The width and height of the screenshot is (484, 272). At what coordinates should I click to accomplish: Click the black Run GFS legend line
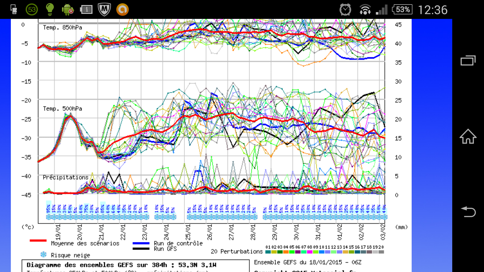[x=141, y=249]
